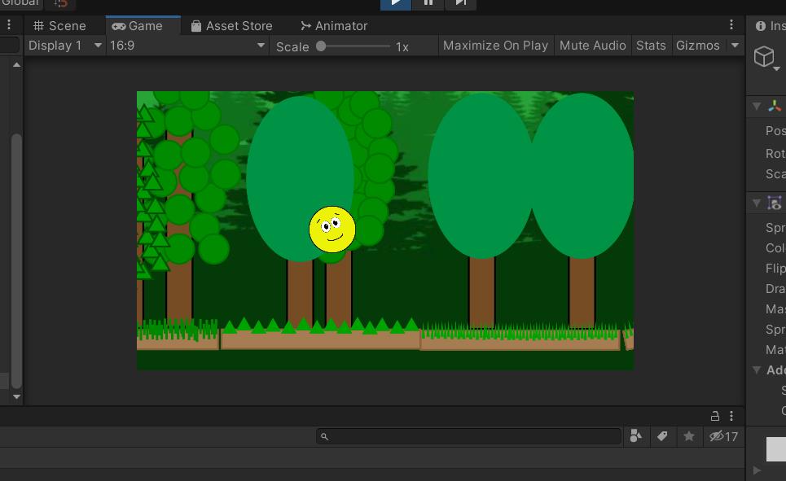Switch to the Scene tab
The height and width of the screenshot is (481, 786).
(59, 26)
